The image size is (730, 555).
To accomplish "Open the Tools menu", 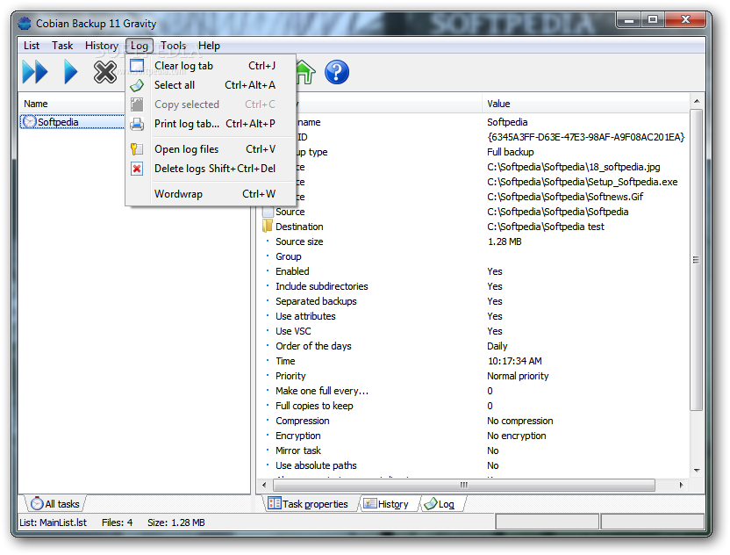I will point(173,46).
